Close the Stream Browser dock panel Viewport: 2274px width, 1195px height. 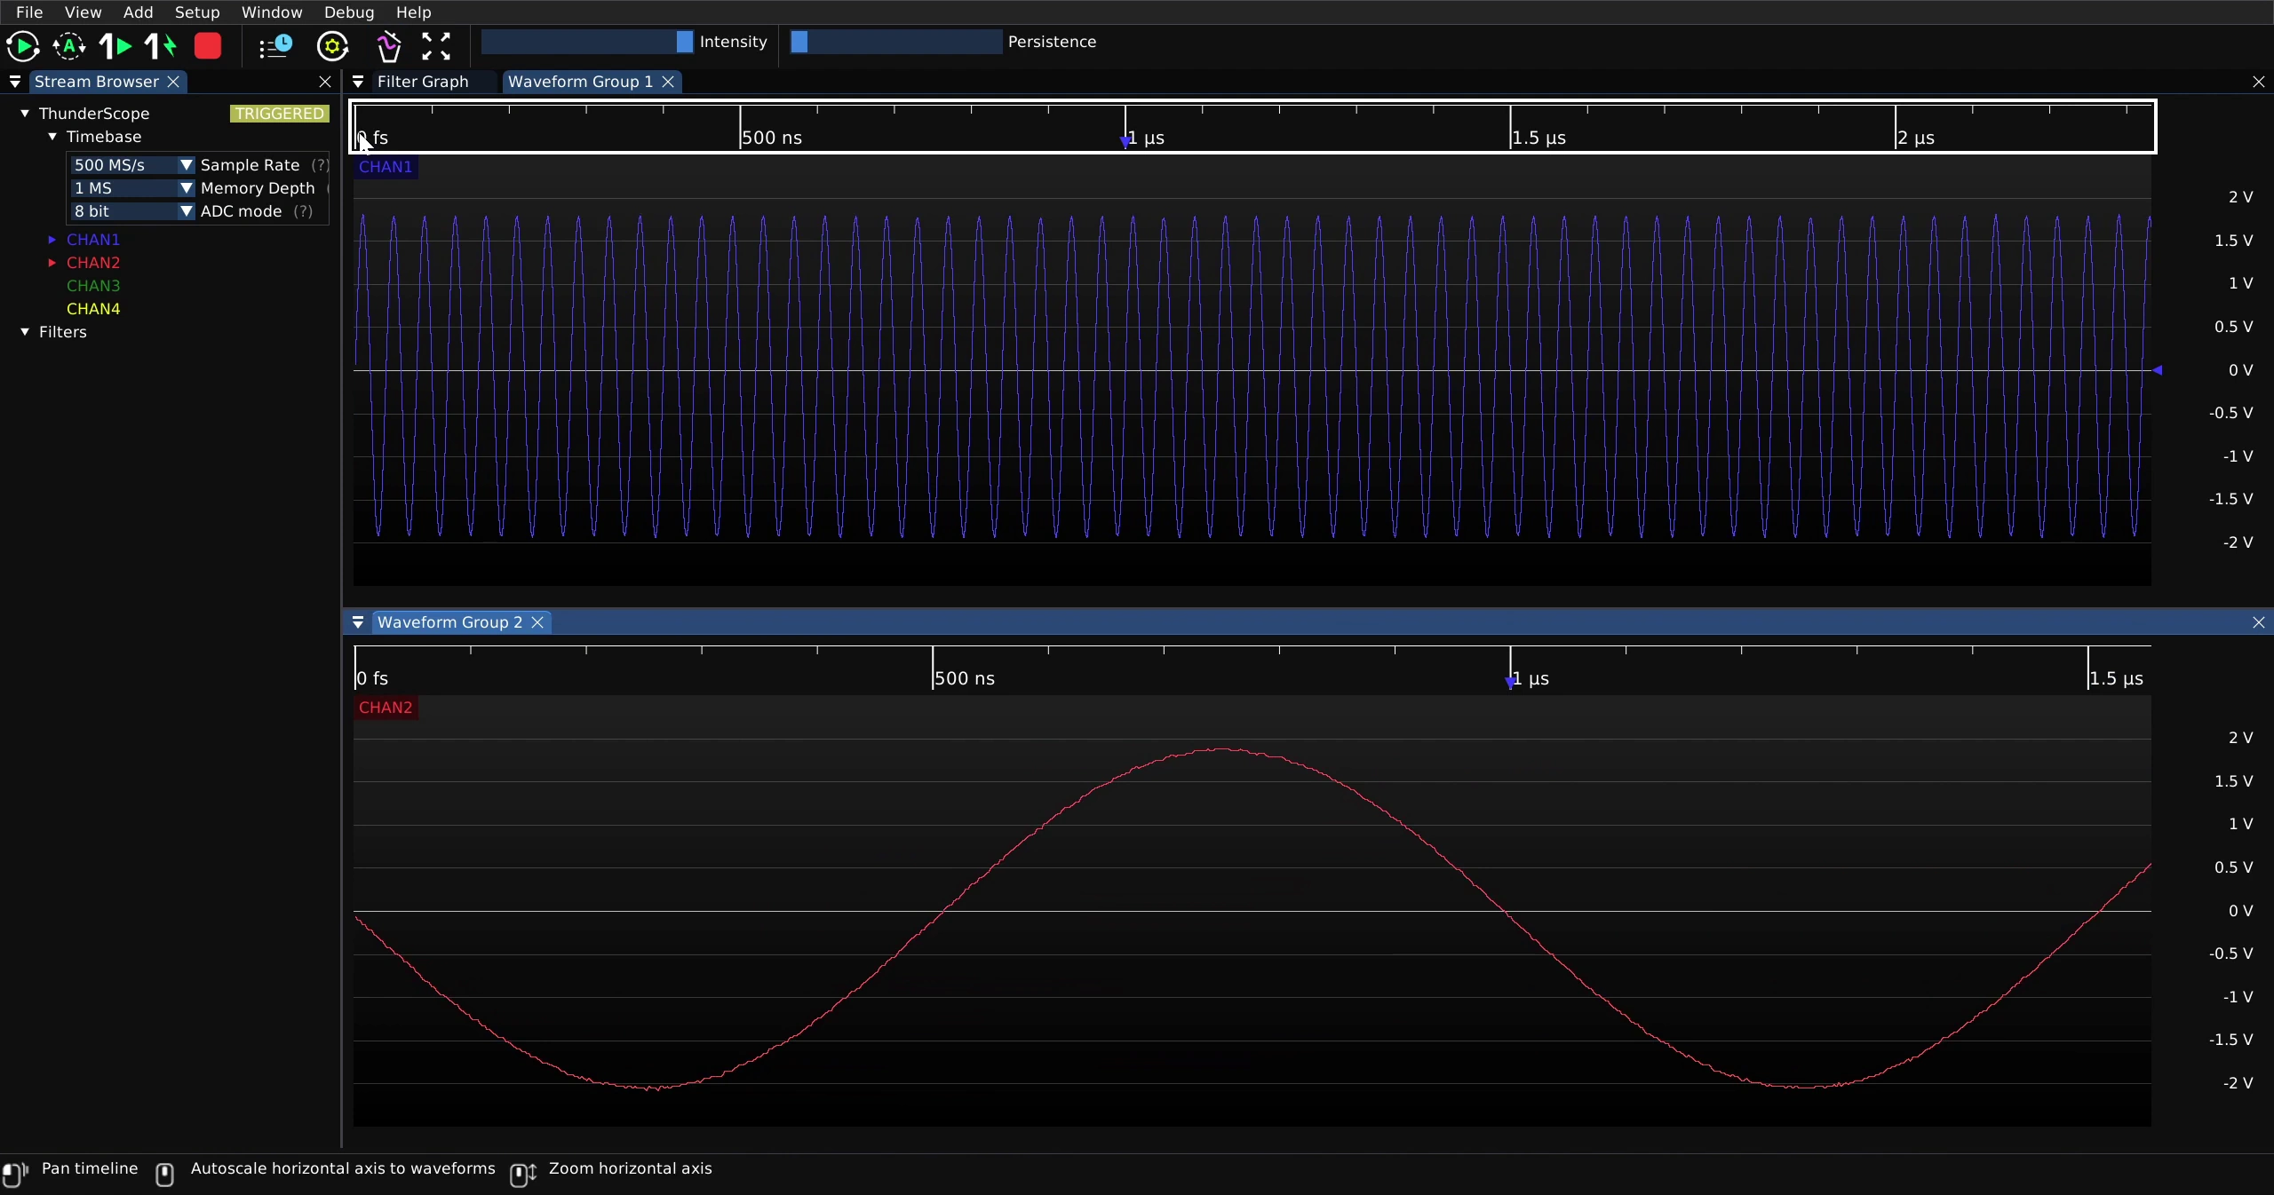[x=325, y=82]
